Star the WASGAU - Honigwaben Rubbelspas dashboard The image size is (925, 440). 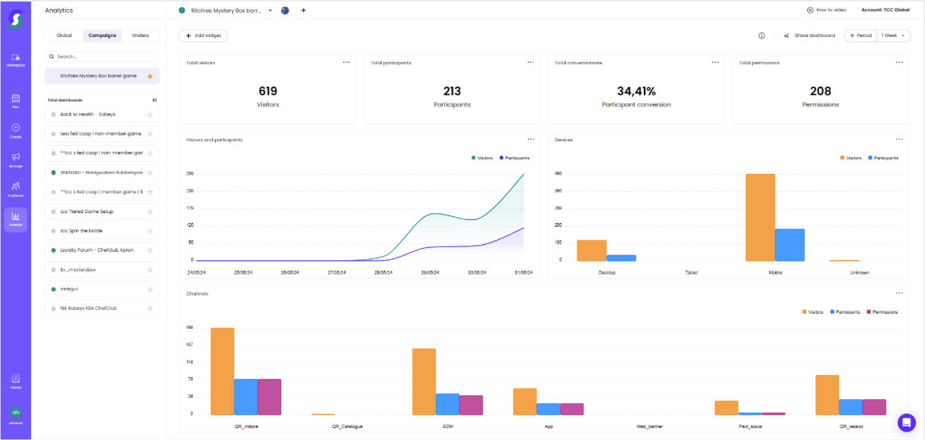[x=150, y=172]
